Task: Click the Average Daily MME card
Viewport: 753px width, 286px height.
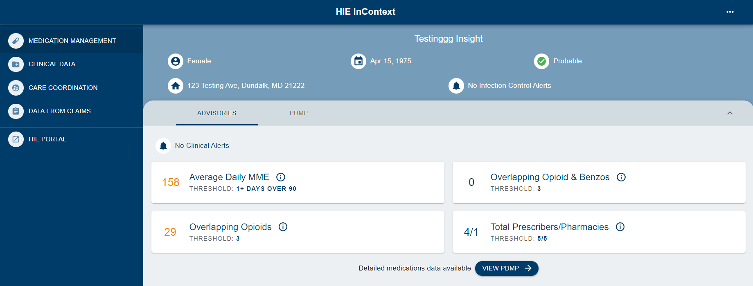Action: [298, 183]
